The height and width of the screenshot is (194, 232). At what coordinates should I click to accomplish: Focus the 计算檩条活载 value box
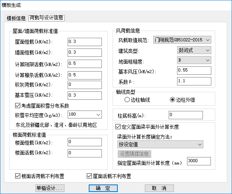(x=85, y=75)
